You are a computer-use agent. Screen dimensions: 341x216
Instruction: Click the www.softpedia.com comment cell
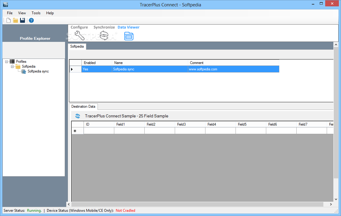(x=233, y=69)
